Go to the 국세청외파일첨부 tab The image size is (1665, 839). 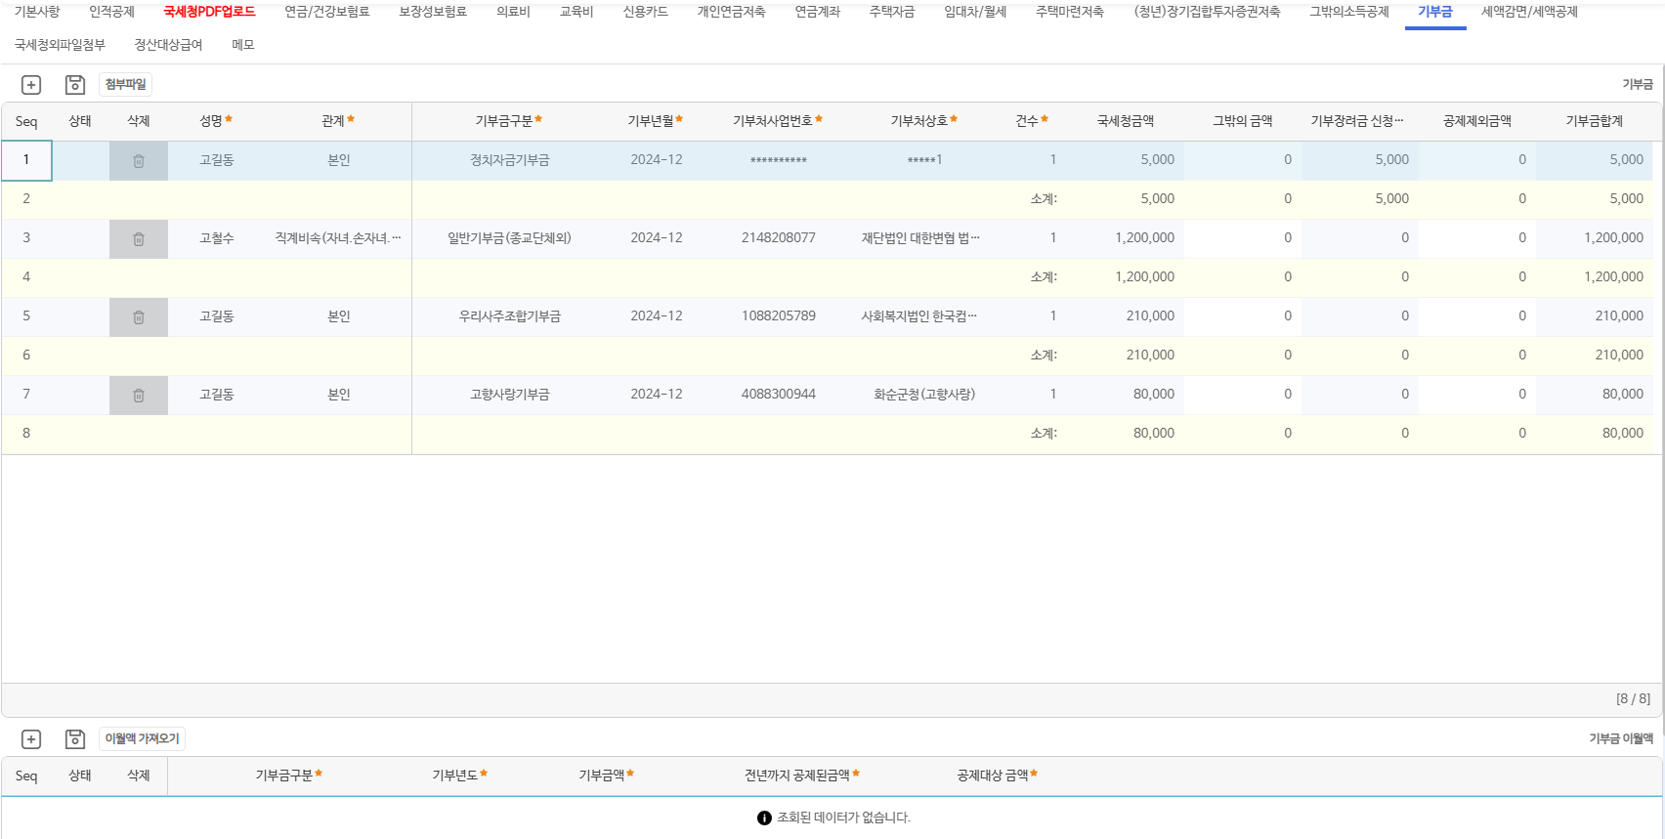pyautogui.click(x=61, y=45)
